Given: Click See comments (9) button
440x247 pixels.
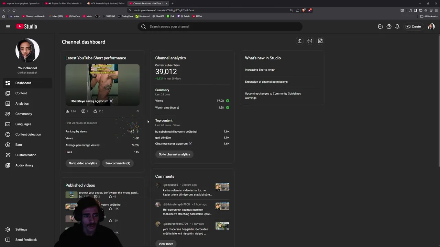Looking at the screenshot, I should click(118, 163).
